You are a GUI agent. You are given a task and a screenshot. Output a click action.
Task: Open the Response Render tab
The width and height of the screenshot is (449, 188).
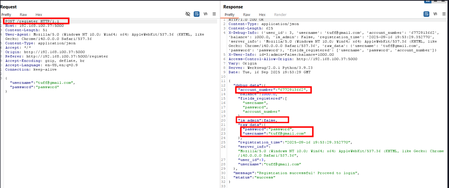280,15
